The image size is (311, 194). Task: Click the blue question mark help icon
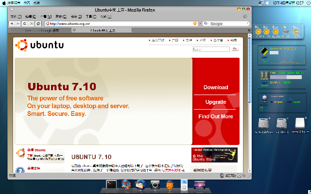(x=20, y=170)
